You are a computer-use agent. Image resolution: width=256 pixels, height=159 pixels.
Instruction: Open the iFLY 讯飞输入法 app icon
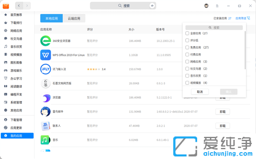(x=46, y=69)
